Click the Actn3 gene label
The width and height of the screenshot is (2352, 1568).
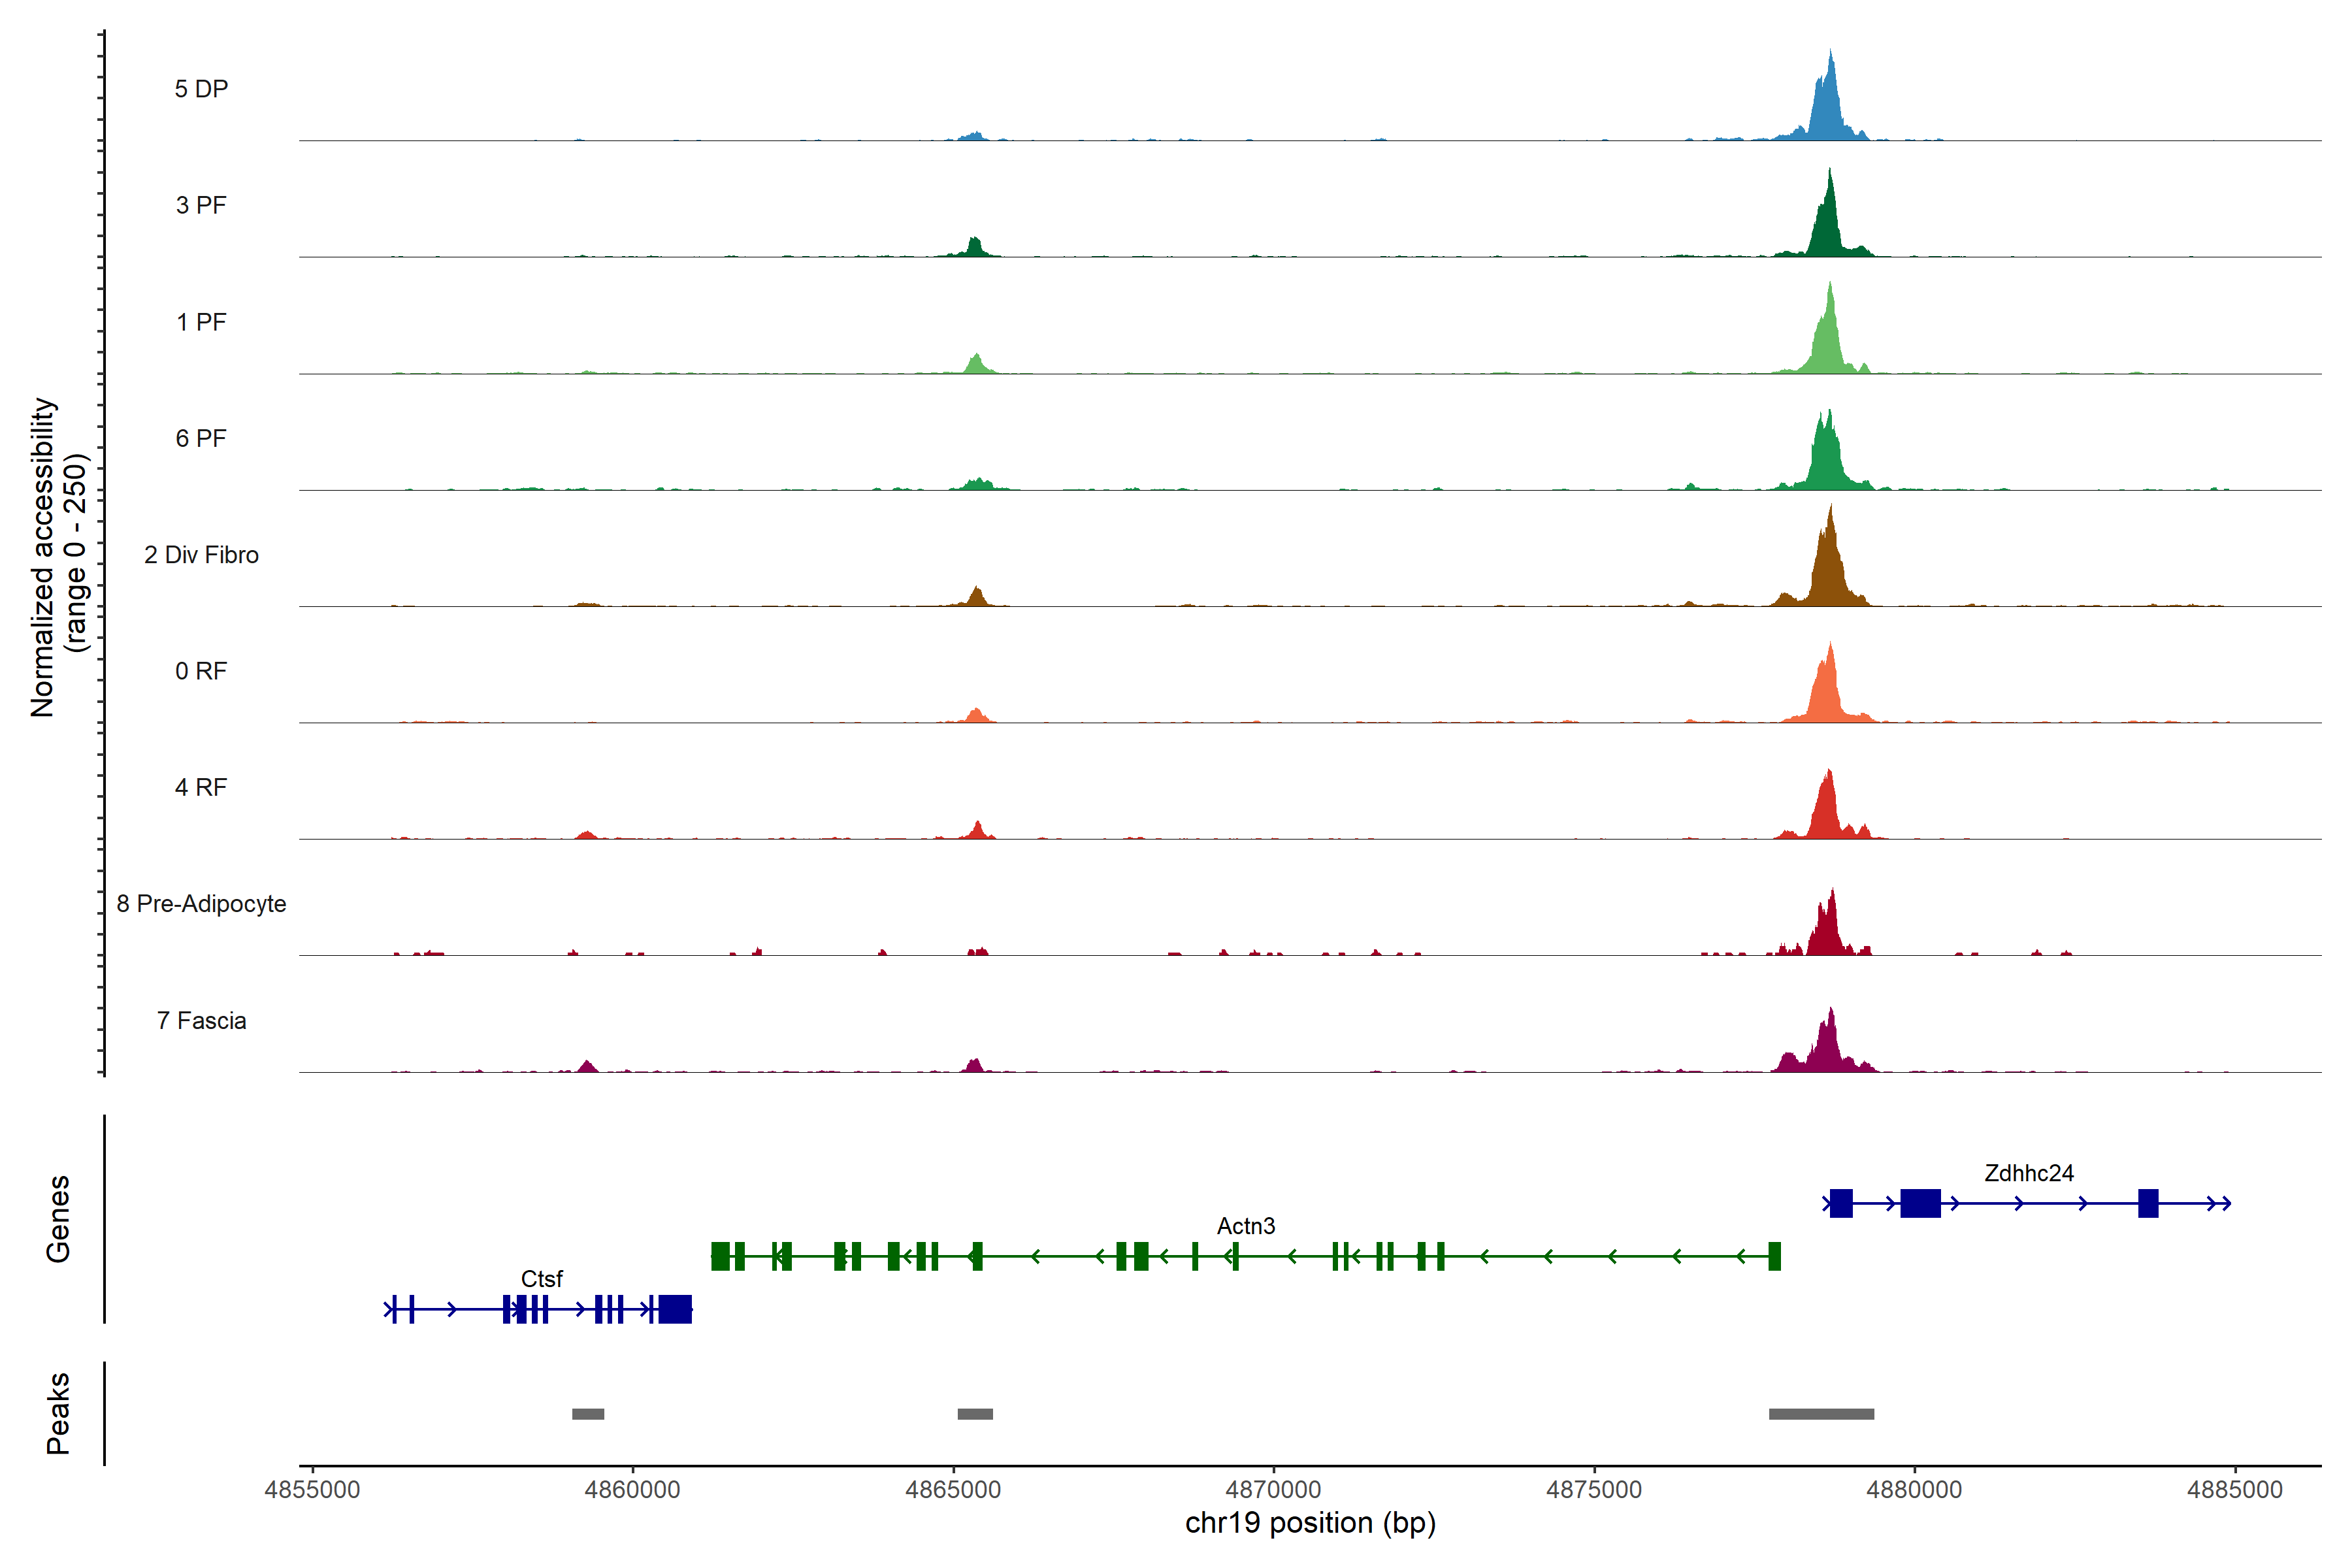click(x=1245, y=1226)
